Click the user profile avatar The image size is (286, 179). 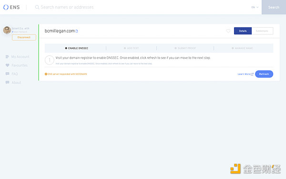(7, 30)
